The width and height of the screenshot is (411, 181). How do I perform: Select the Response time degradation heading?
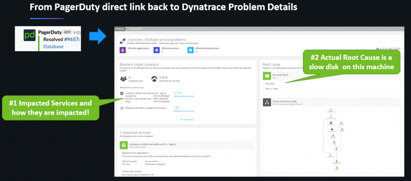[136, 153]
